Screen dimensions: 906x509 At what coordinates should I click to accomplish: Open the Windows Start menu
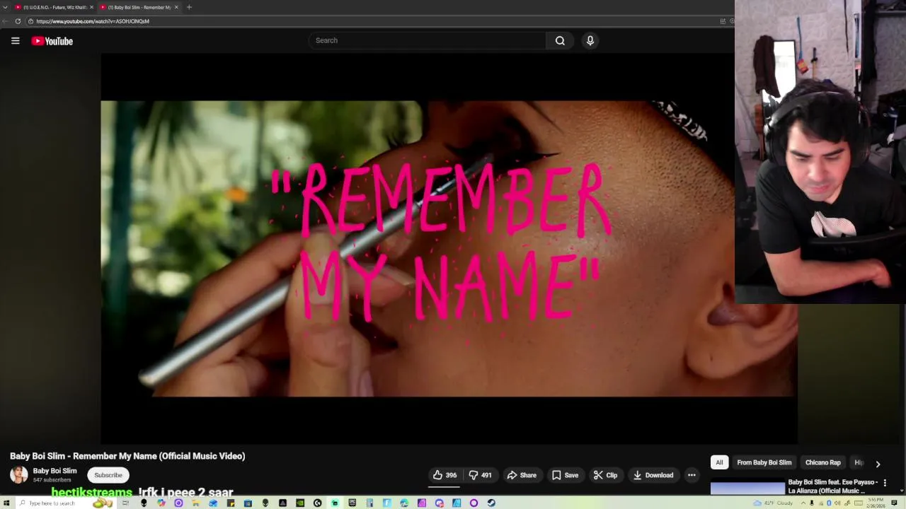(6, 503)
